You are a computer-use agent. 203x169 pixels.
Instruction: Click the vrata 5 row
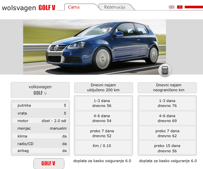tap(40, 113)
